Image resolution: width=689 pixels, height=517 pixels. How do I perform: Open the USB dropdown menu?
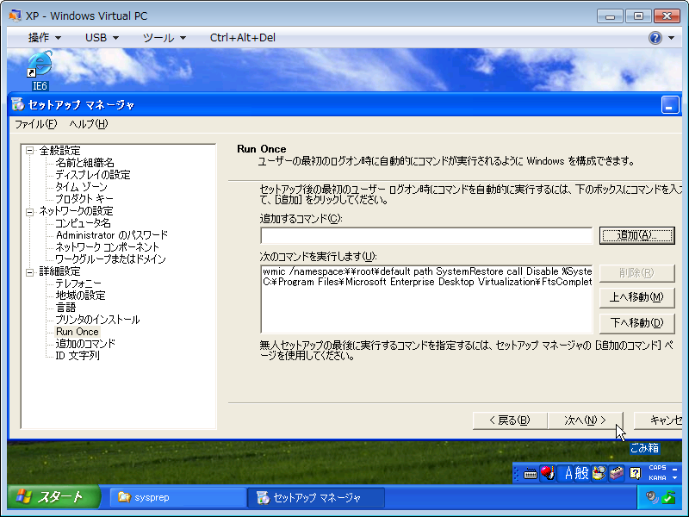point(102,38)
